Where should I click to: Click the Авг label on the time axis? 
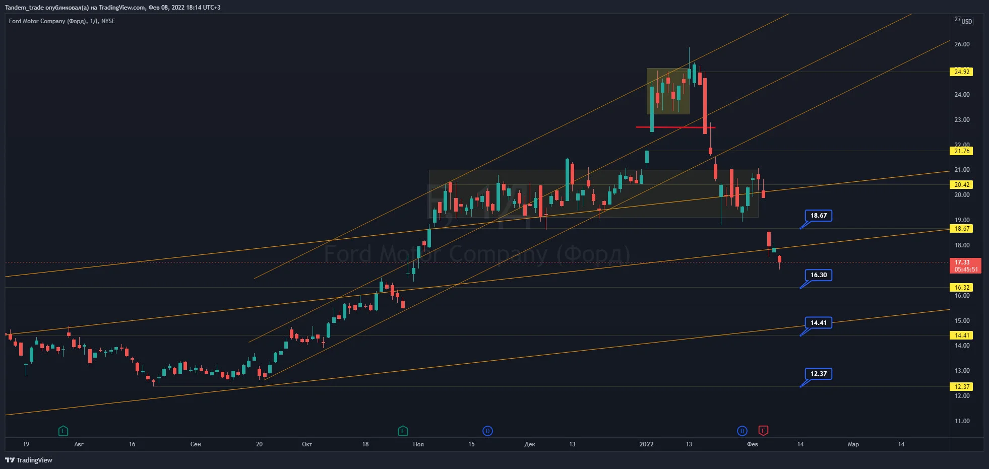coord(79,444)
